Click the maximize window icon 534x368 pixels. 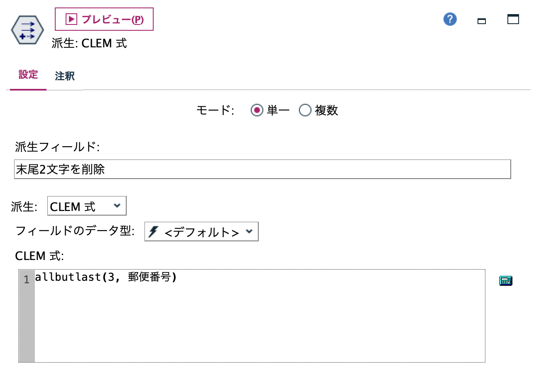(x=513, y=19)
